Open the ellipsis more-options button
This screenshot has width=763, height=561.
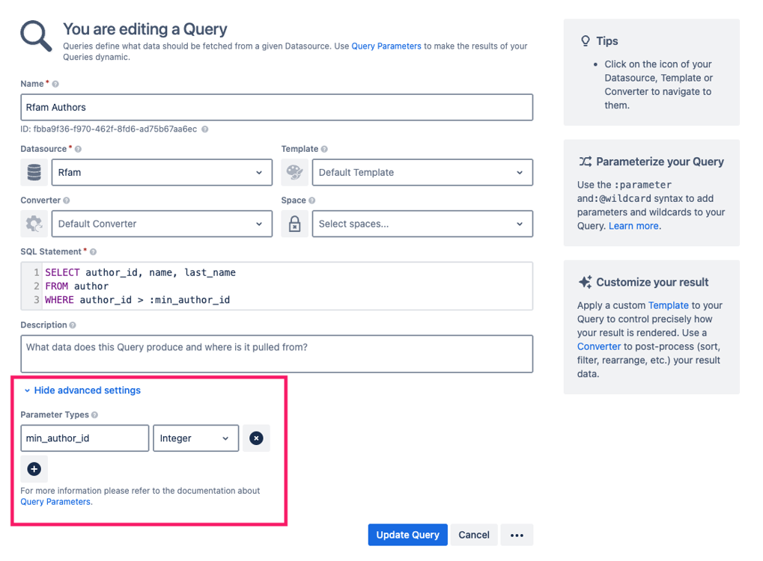pos(516,535)
